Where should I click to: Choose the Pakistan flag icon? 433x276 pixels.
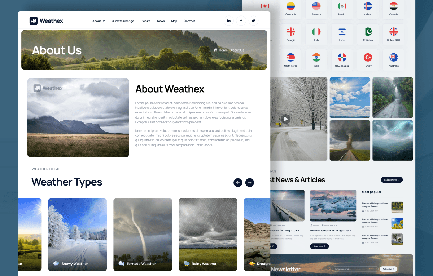tap(368, 32)
